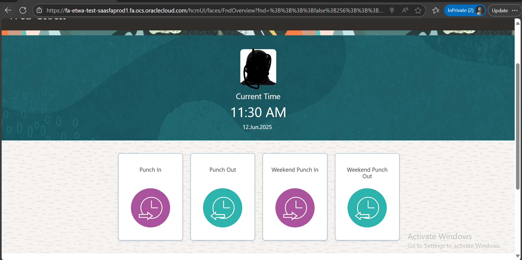Click the Current Time heading
This screenshot has height=260, width=522.
point(258,96)
